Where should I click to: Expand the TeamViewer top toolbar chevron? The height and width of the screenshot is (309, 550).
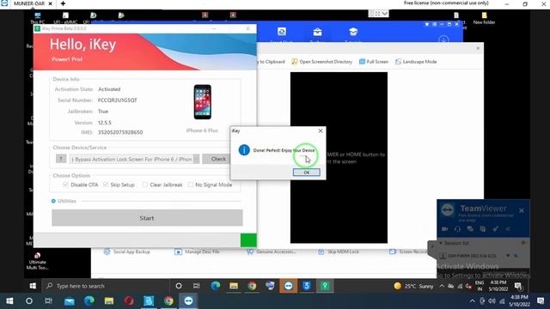click(385, 14)
